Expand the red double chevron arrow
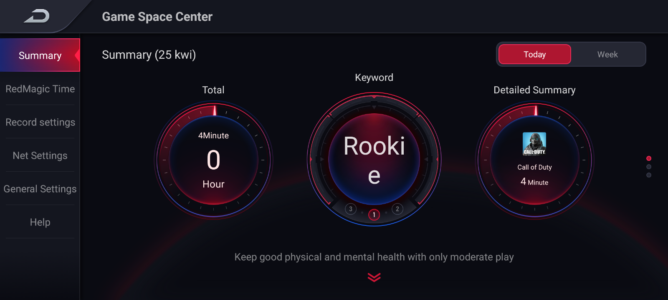 pyautogui.click(x=374, y=277)
